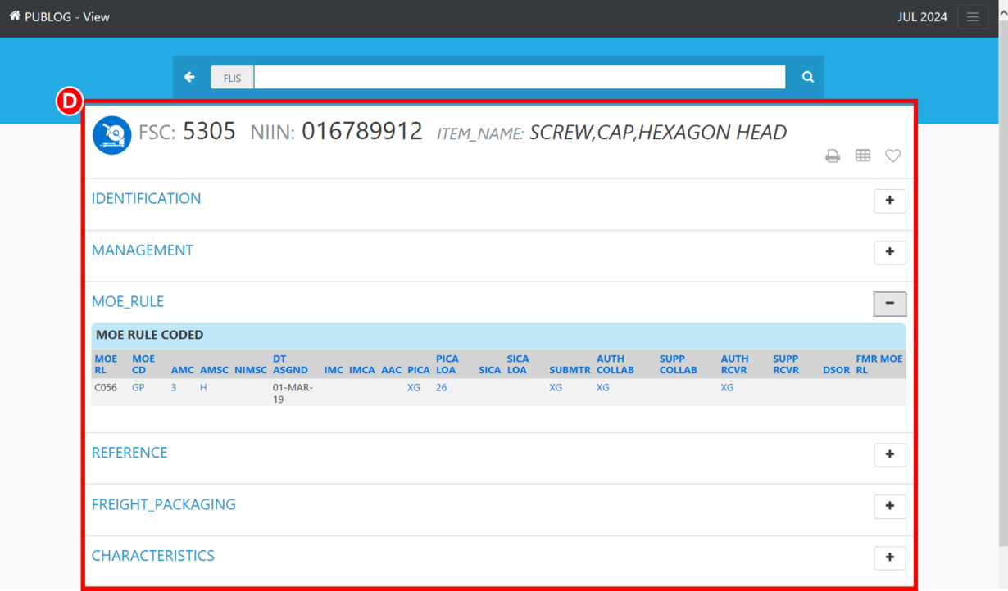Click the MOE_RULE section heading
This screenshot has height=591, width=1008.
pos(128,302)
